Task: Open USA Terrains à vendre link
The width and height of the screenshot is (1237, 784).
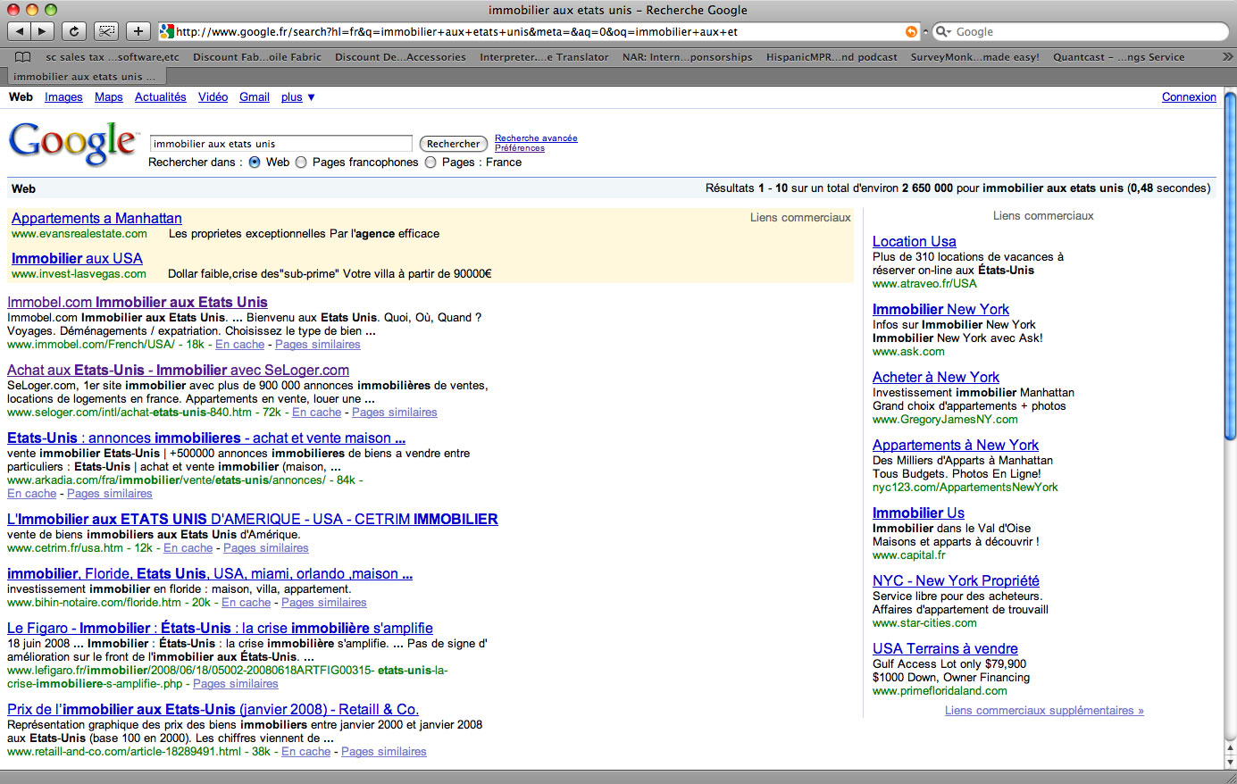Action: coord(945,649)
